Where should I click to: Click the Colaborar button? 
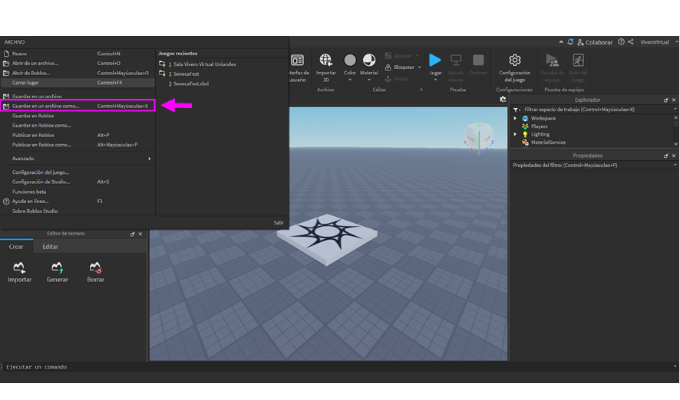tap(596, 42)
